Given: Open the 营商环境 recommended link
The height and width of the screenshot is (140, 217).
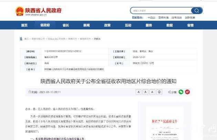Looking at the screenshot, I should pyautogui.click(x=163, y=17).
